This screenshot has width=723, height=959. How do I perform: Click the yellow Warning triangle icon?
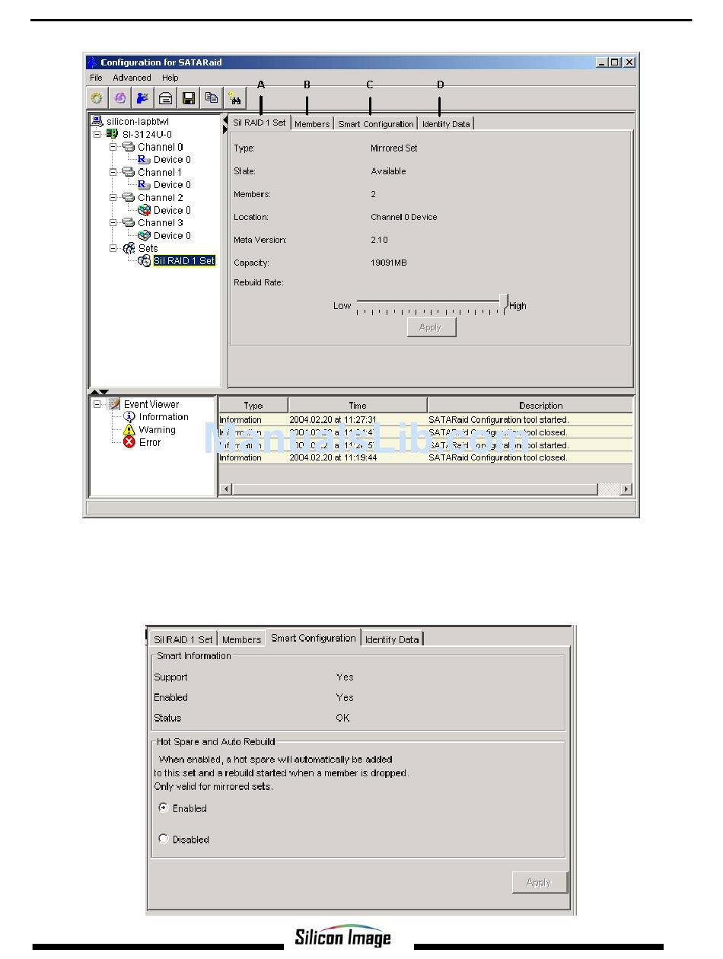coord(129,430)
